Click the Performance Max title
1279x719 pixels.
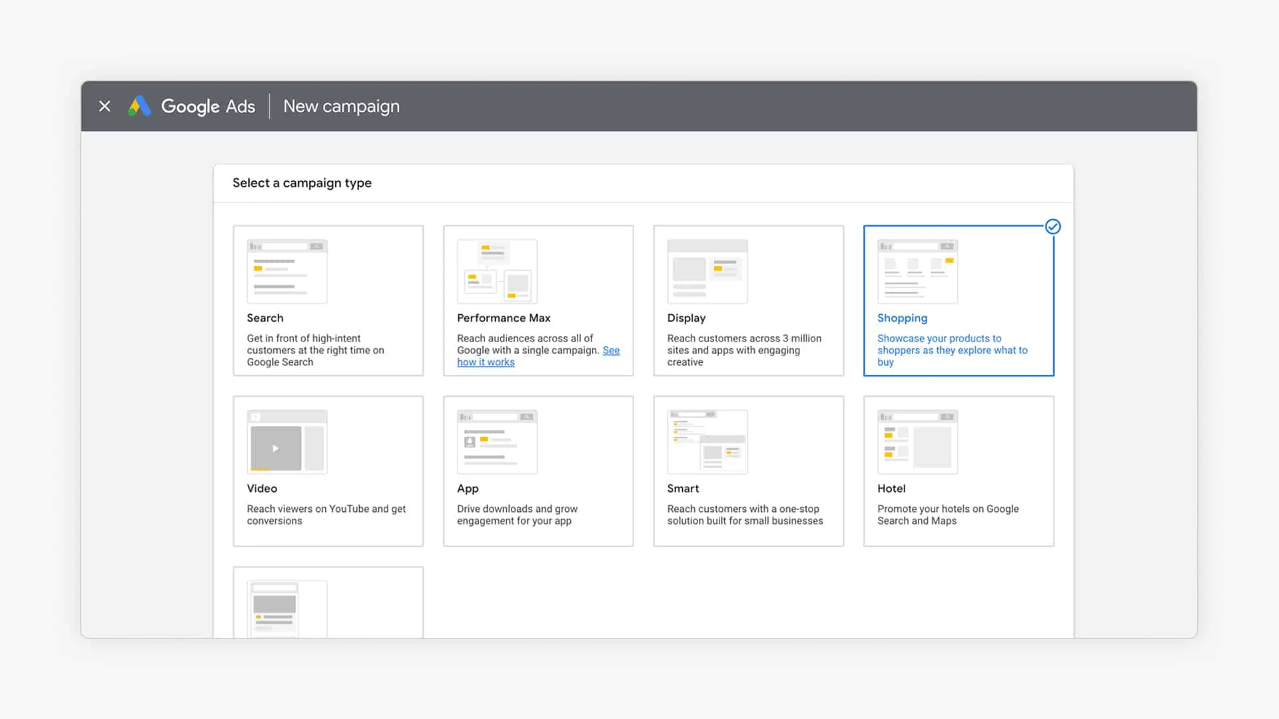click(504, 318)
